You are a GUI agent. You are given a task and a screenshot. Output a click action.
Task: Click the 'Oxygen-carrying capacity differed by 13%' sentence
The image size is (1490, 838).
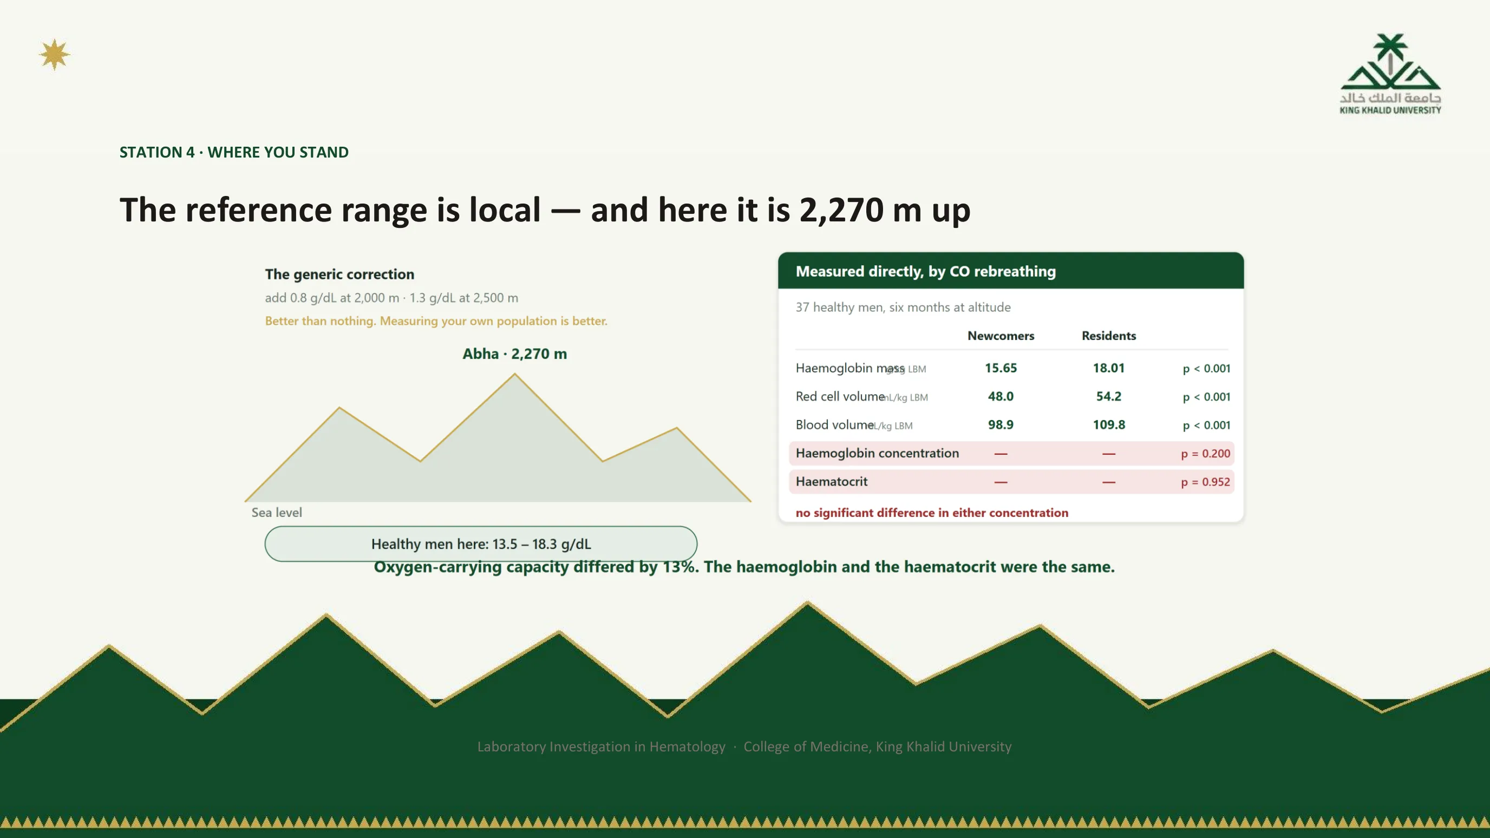(744, 567)
